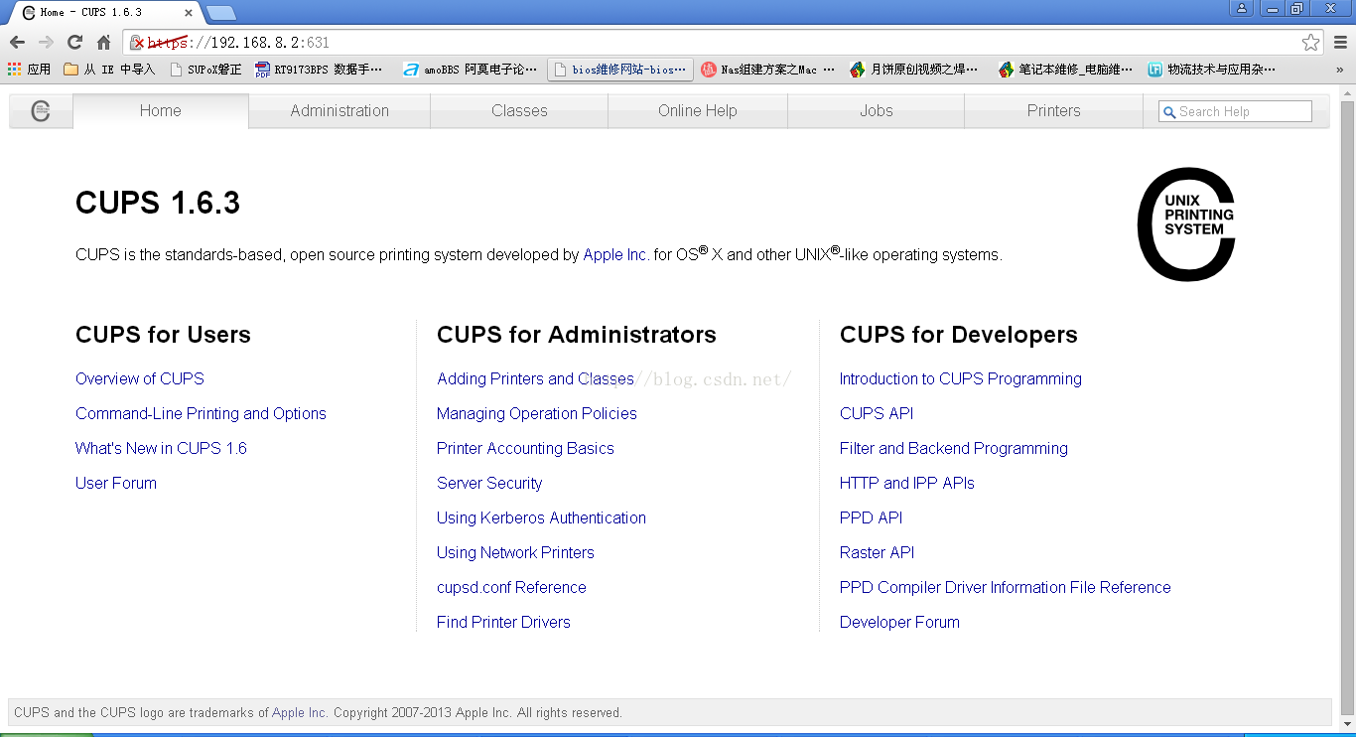
Task: Open the Raster API link
Action: click(877, 552)
